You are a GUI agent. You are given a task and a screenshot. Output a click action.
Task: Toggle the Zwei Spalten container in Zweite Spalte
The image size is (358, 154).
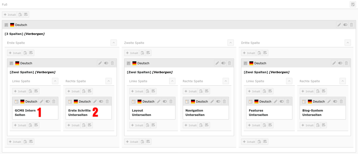(223, 63)
